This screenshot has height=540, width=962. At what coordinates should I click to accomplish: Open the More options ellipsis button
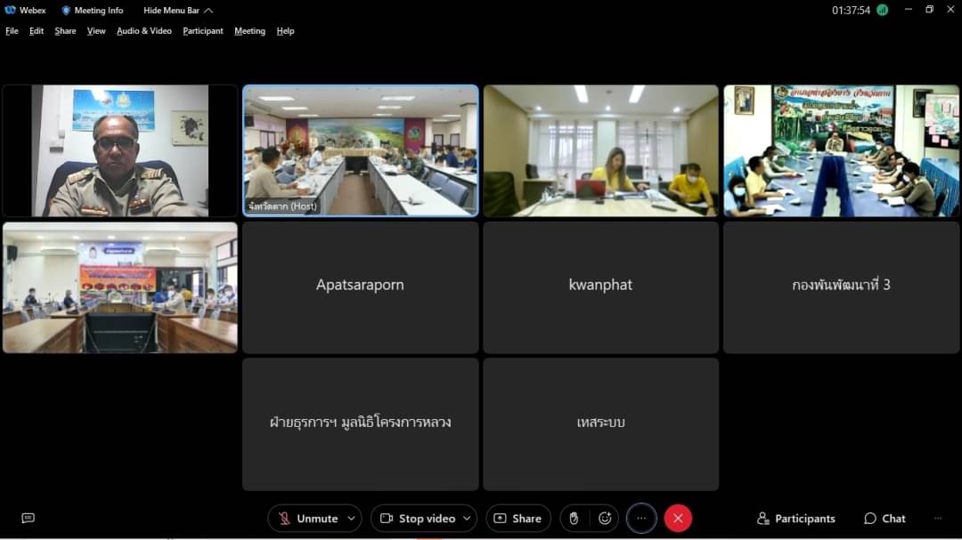[641, 519]
